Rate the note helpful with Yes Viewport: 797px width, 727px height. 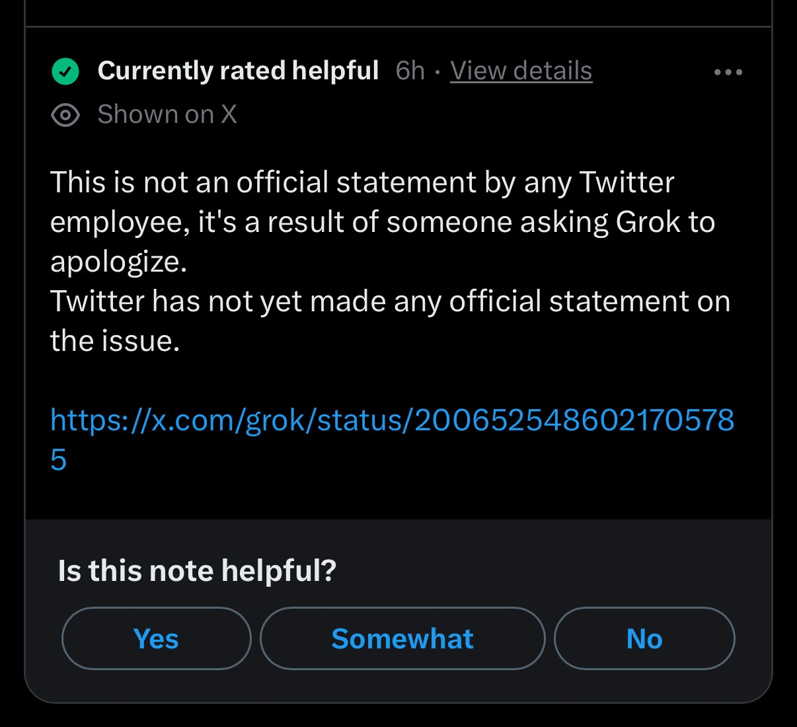(x=156, y=638)
